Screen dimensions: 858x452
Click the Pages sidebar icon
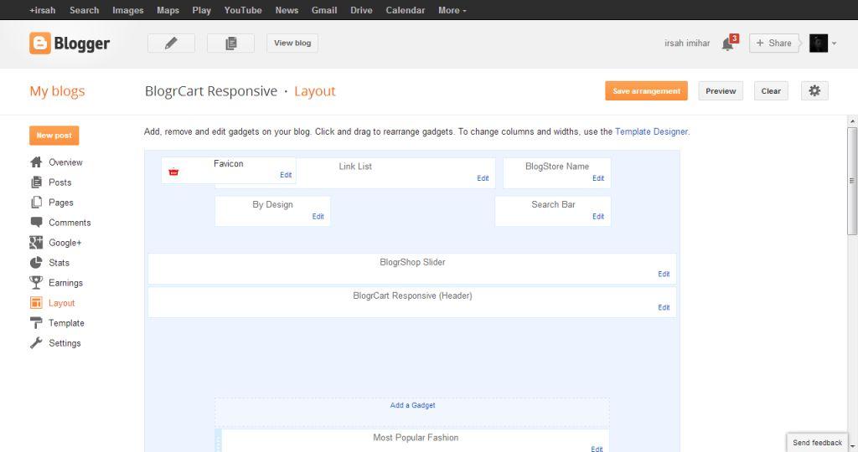pyautogui.click(x=36, y=203)
